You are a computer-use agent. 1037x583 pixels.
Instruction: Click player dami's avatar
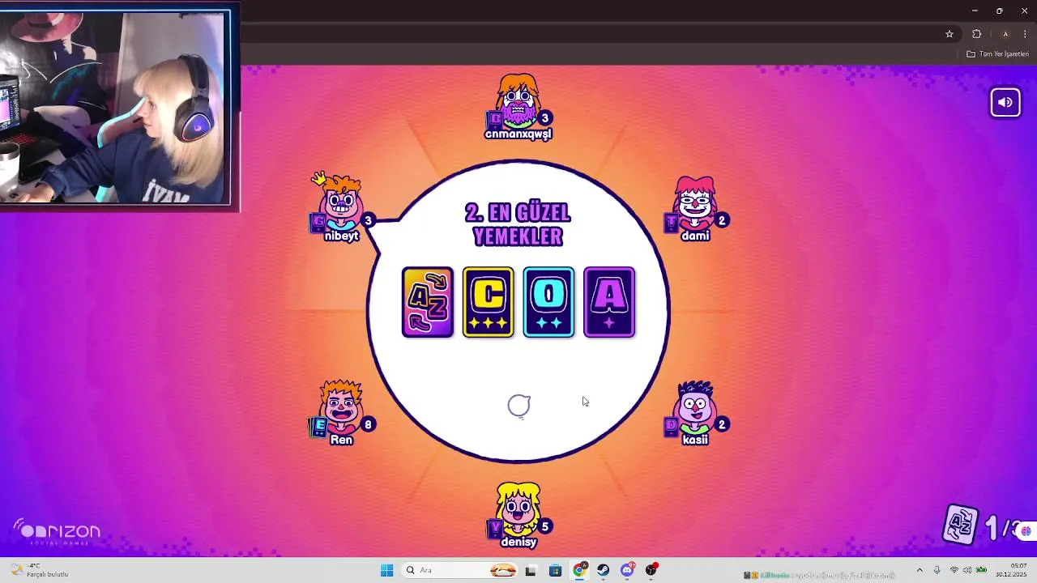(x=695, y=202)
